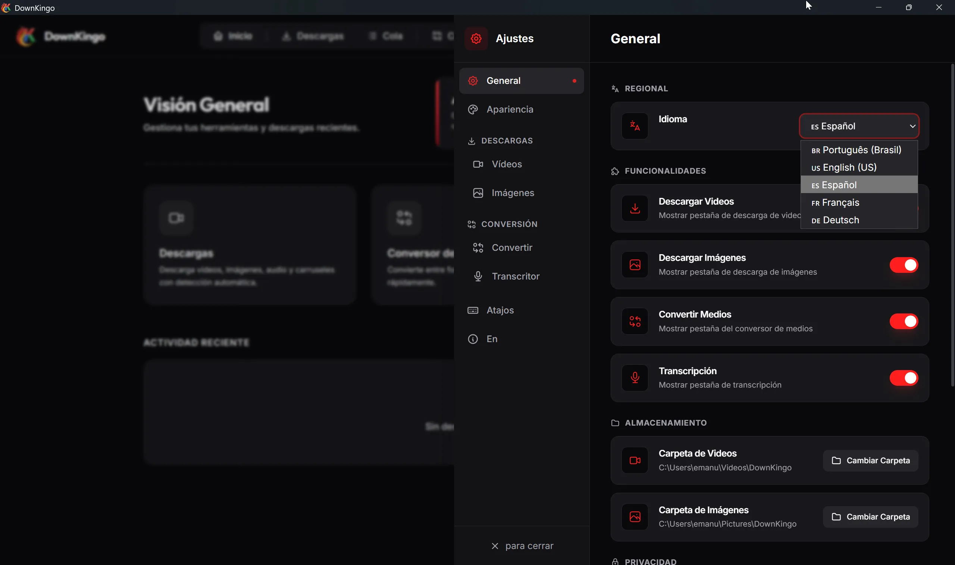Click the Carpeta de Videos camera icon tile
955x565 pixels.
pos(635,460)
